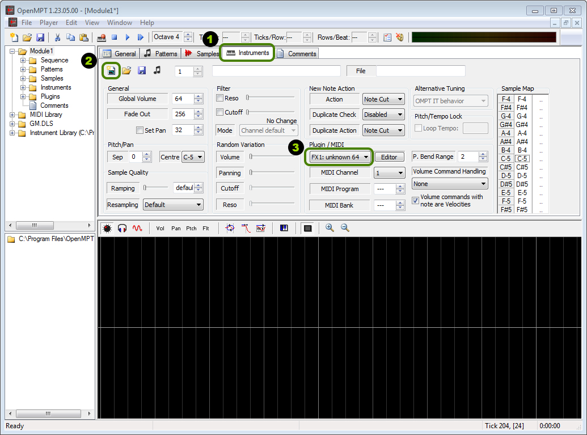The image size is (587, 435).
Task: Switch to the Comments tab
Action: (x=297, y=53)
